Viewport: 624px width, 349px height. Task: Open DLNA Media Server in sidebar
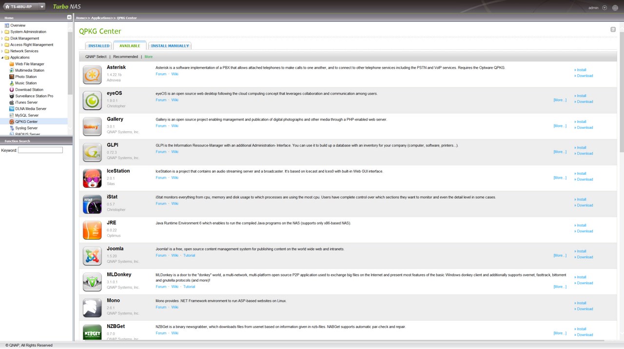click(30, 108)
